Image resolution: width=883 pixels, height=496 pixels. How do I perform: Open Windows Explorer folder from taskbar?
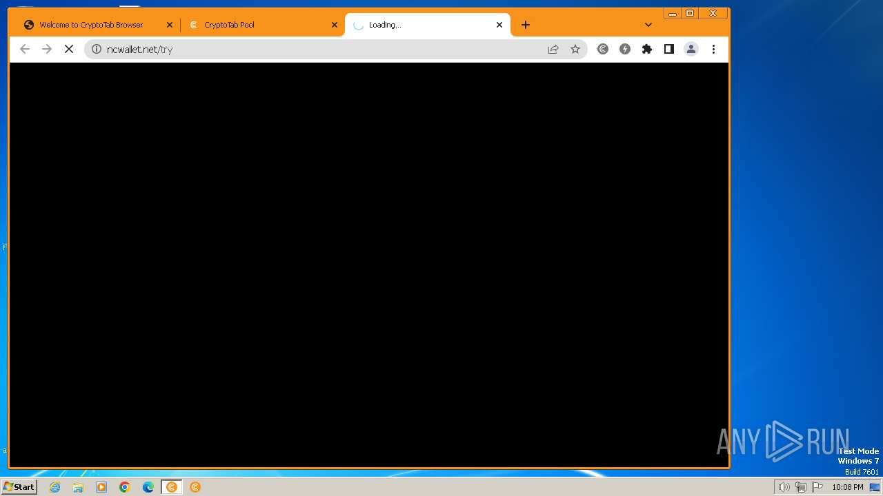[78, 487]
